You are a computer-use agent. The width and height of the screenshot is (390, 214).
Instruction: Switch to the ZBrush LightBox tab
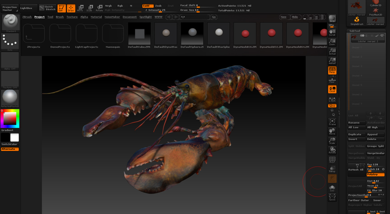pyautogui.click(x=27, y=17)
